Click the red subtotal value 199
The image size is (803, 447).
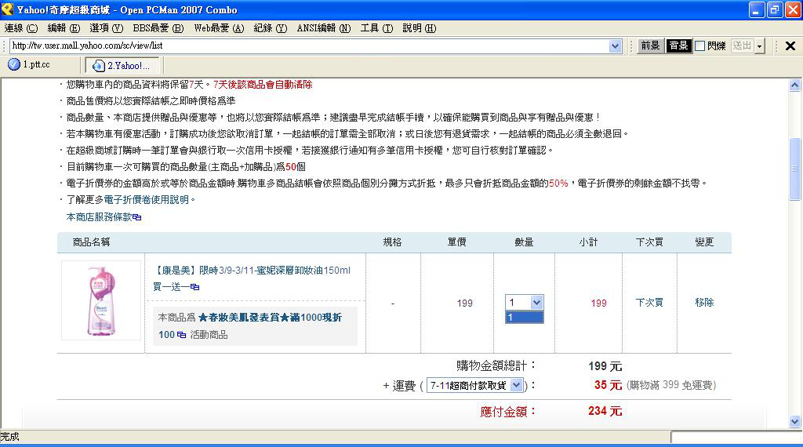tap(598, 303)
